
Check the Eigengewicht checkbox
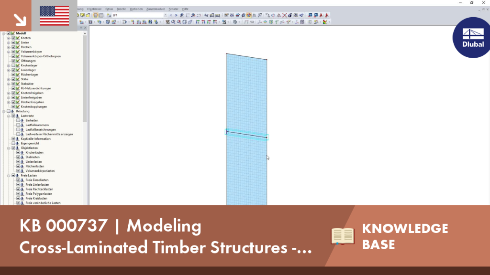point(13,143)
